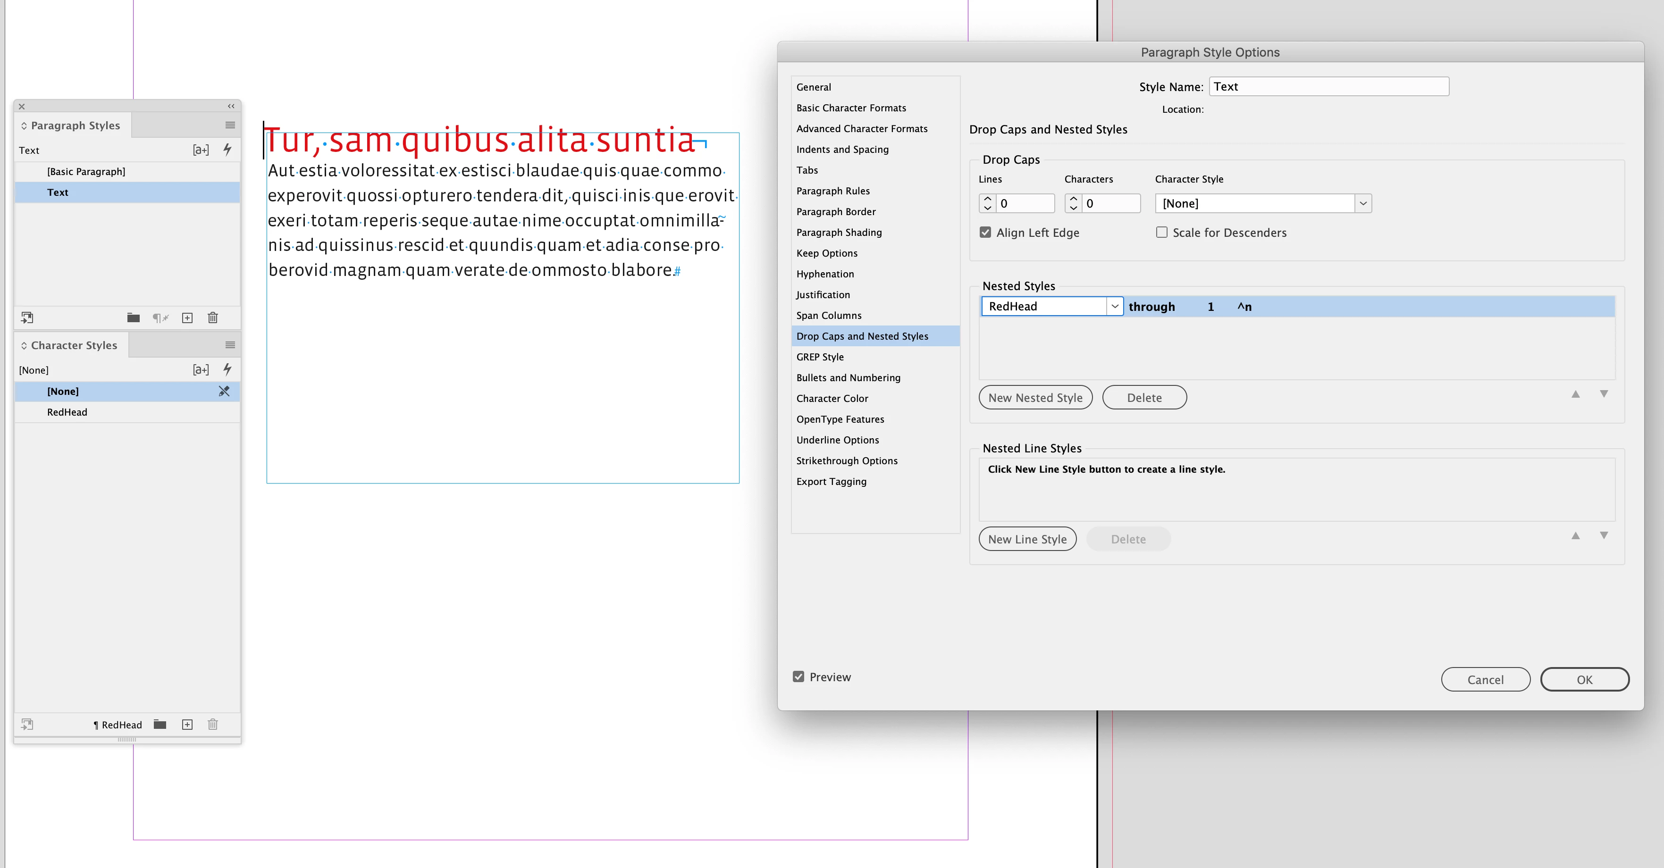Screen dimensions: 1664x868
Task: Create new character style with plus icon
Action: pos(187,725)
